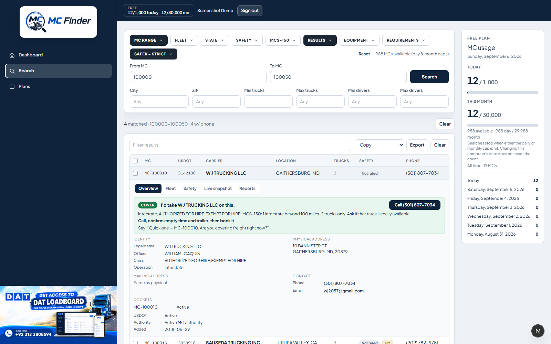The height and width of the screenshot is (344, 551).
Task: Switch to the Fleet tab
Action: [x=170, y=189]
